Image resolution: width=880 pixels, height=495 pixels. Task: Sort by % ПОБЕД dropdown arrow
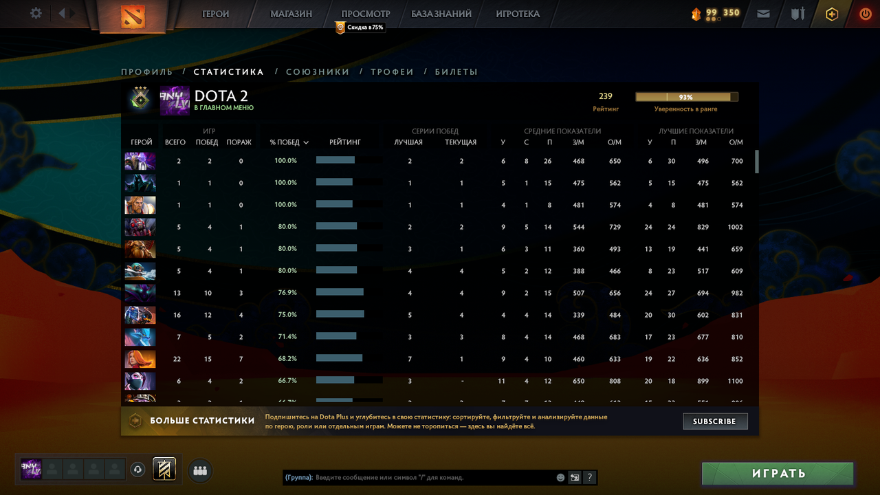[306, 142]
